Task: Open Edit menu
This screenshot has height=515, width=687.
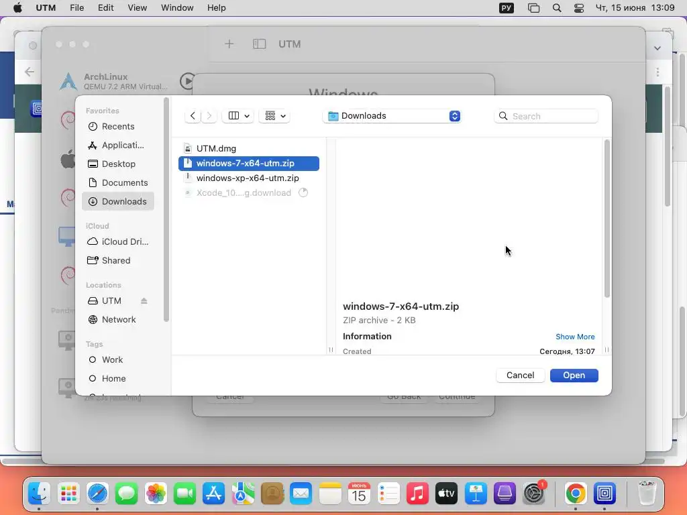Action: 105,8
